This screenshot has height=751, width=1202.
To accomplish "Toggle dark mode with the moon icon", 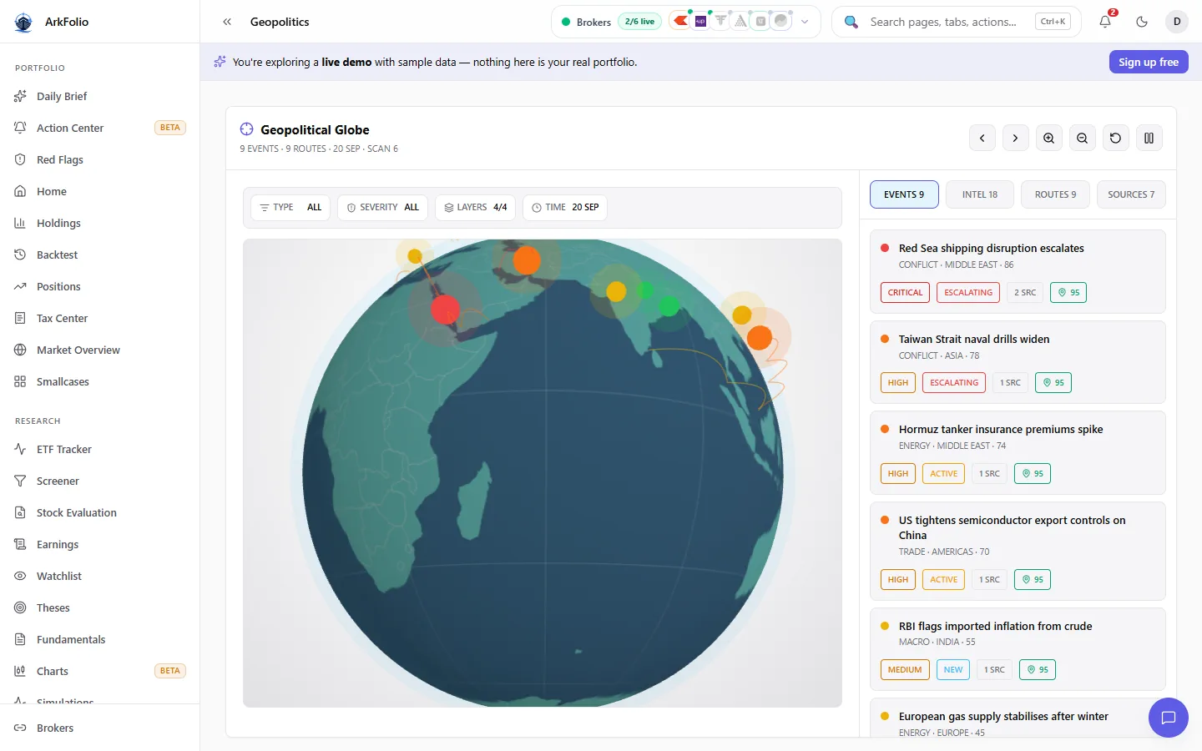I will (x=1142, y=22).
